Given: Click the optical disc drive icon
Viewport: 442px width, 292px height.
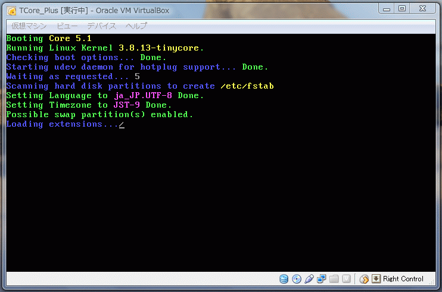Looking at the screenshot, I should pyautogui.click(x=297, y=279).
